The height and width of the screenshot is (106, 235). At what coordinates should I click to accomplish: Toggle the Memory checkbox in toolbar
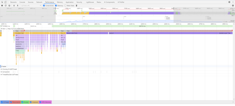pyautogui.click(x=56, y=6)
